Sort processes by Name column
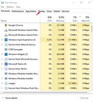This screenshot has height=102, width=93. (x=4, y=21)
